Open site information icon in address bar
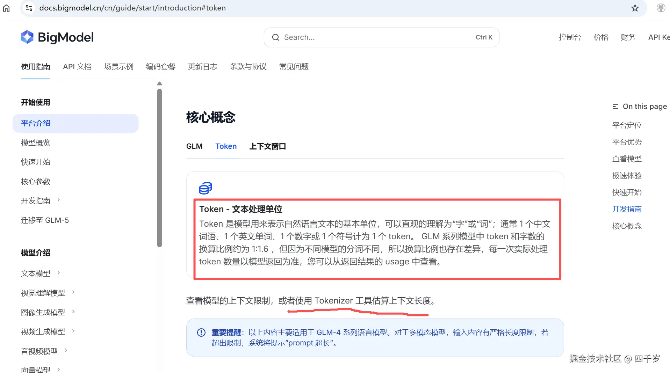This screenshot has height=373, width=670. (29, 8)
